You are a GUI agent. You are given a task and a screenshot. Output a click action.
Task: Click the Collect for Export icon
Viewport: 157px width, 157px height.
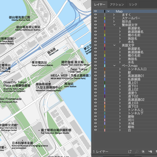click(130, 152)
